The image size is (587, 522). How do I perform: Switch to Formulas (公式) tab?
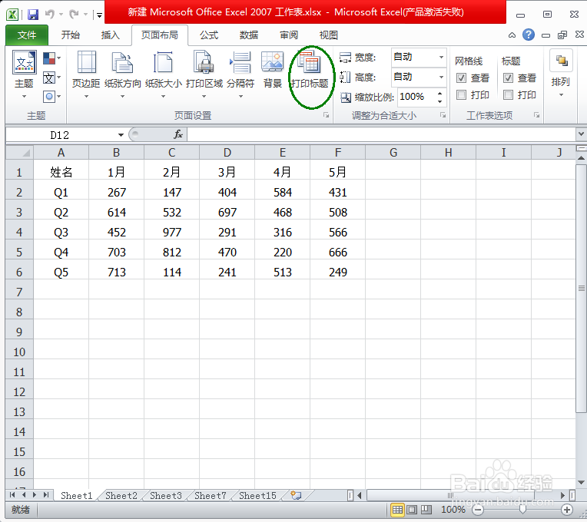point(209,35)
